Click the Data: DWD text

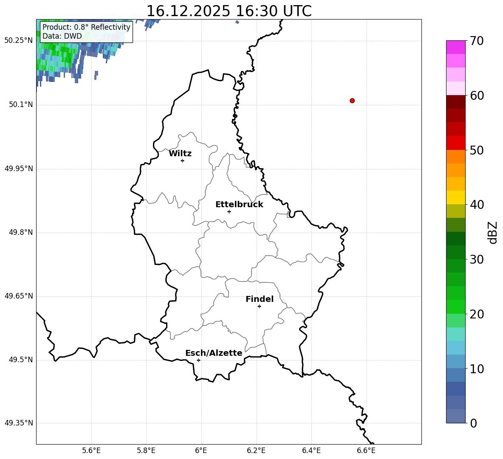[x=62, y=36]
